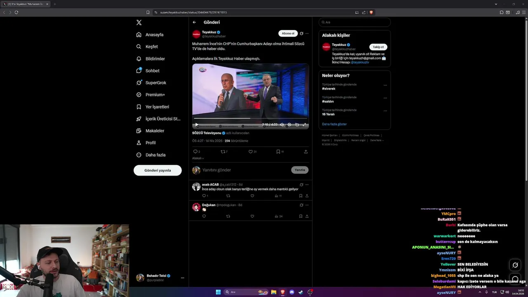Click the Yanıtla reply button
The image size is (528, 297).
pos(300,170)
